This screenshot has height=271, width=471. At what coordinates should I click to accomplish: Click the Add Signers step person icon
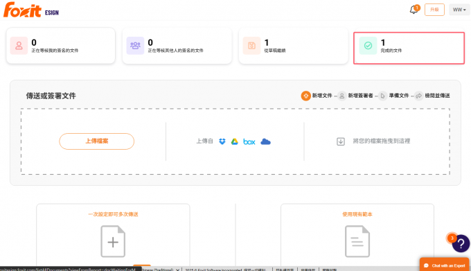click(x=342, y=96)
